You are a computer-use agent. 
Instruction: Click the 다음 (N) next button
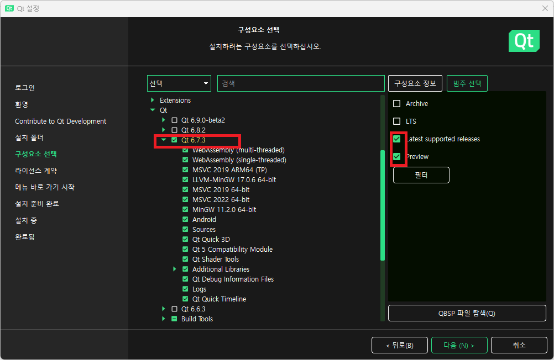tap(459, 345)
